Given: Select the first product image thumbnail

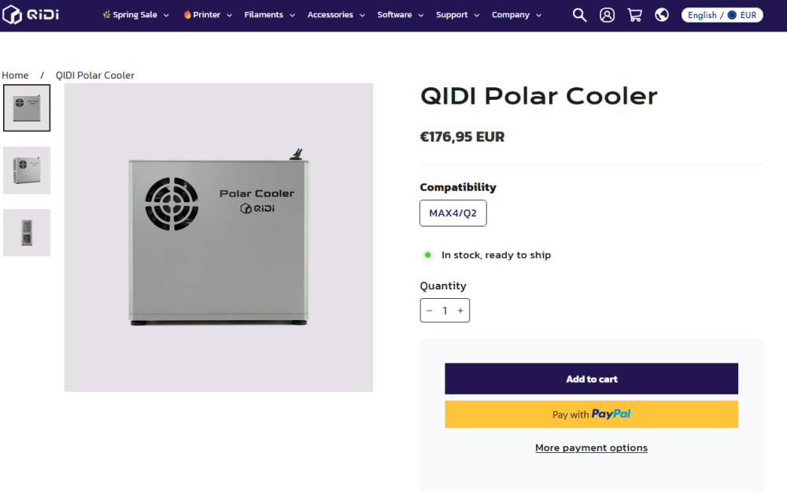Looking at the screenshot, I should [27, 108].
